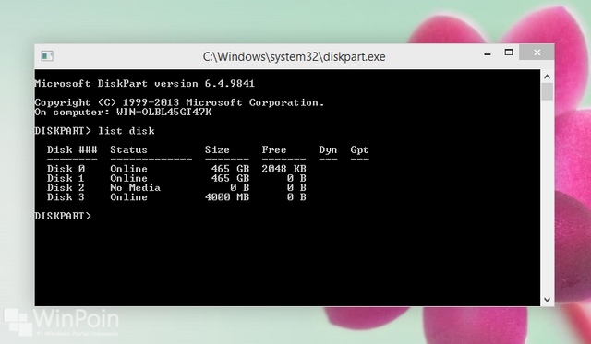Open the diskpart window system menu icon
This screenshot has width=591, height=344.
47,56
